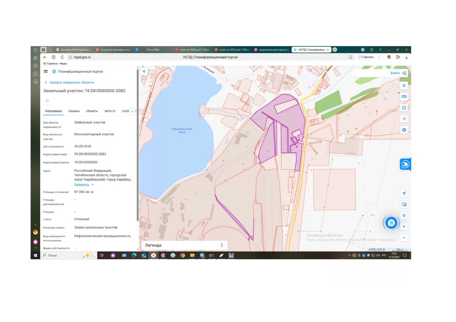Open the blue support widget on map edge
The image size is (456, 322).
coord(405,164)
